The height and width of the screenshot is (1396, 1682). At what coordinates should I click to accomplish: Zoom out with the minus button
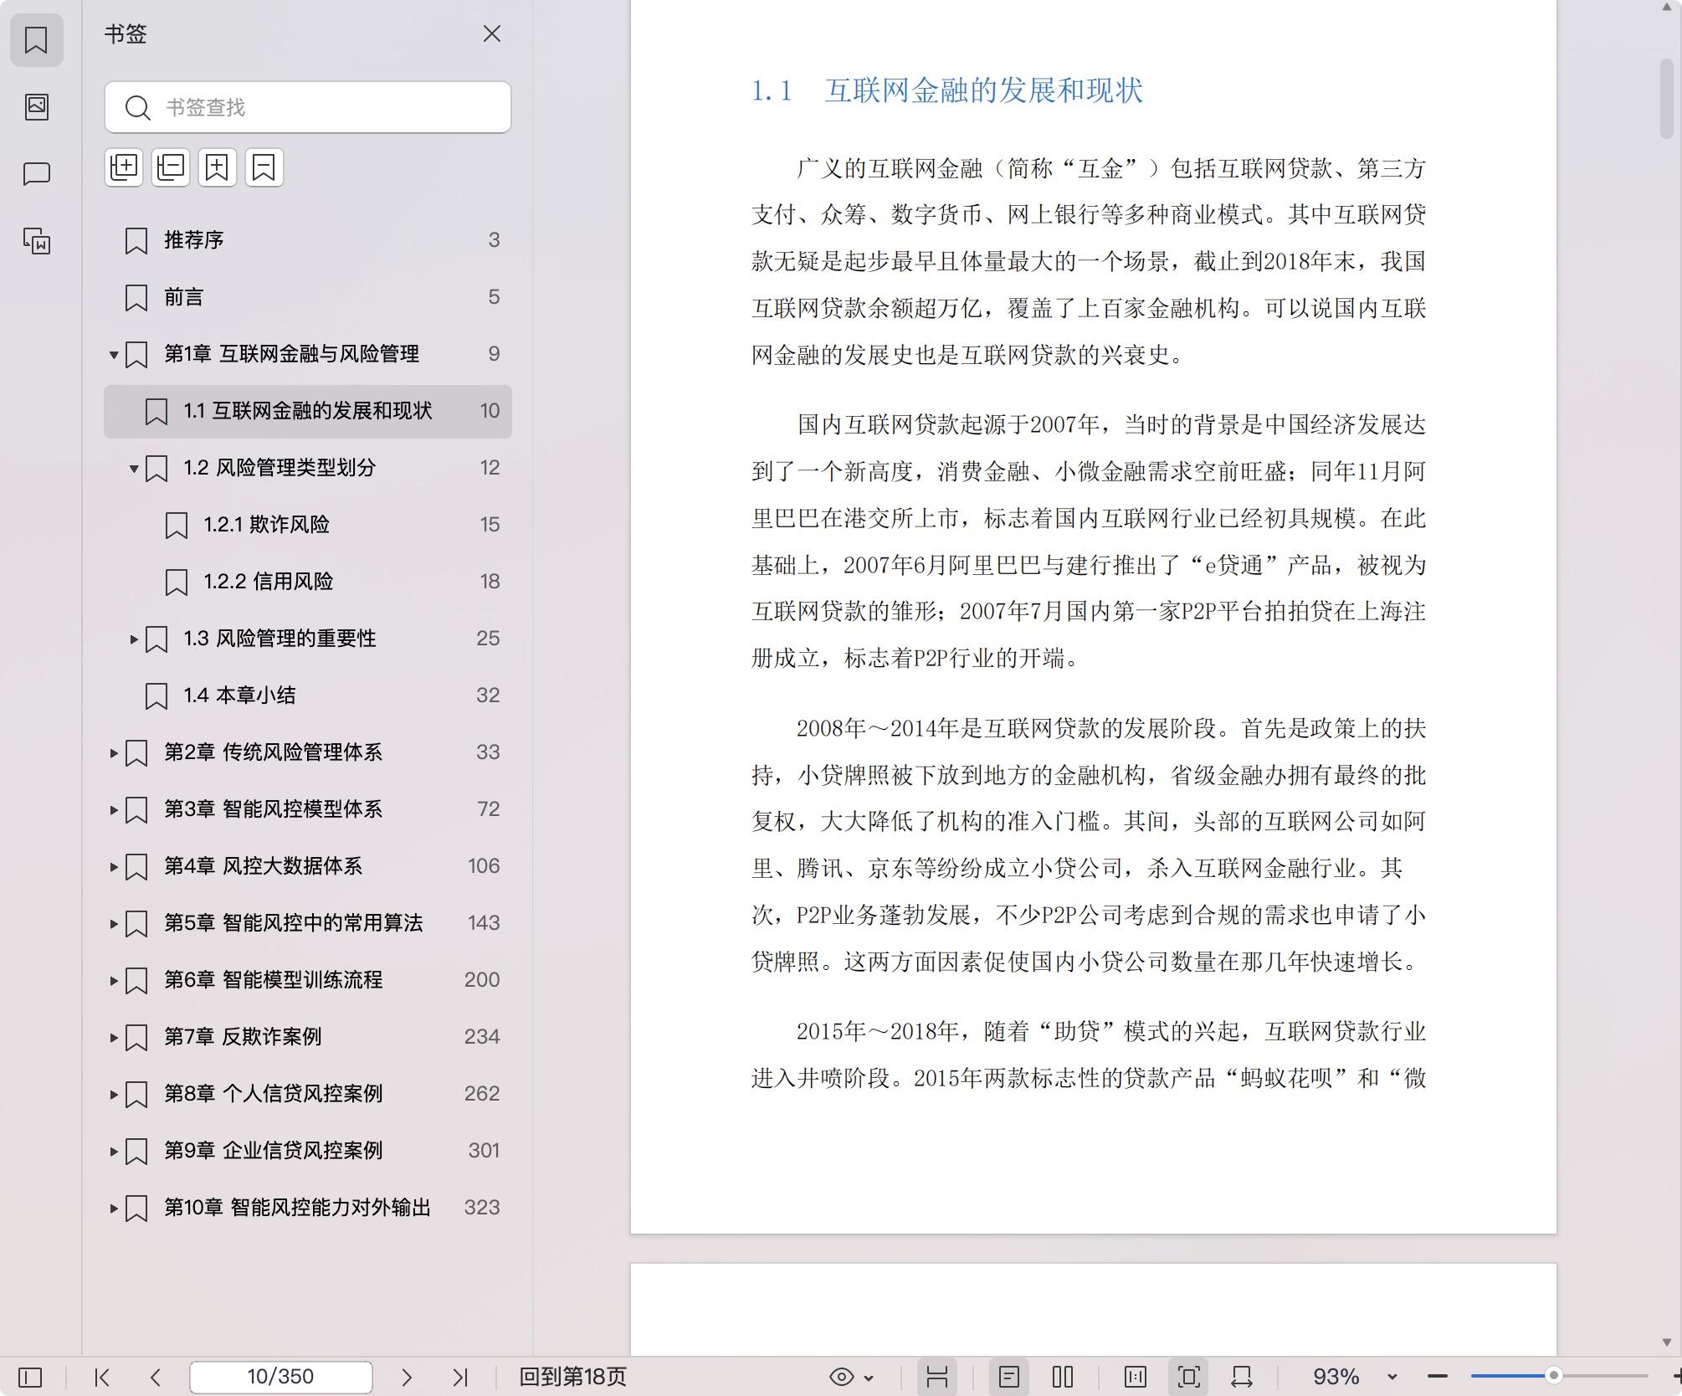[x=1438, y=1377]
